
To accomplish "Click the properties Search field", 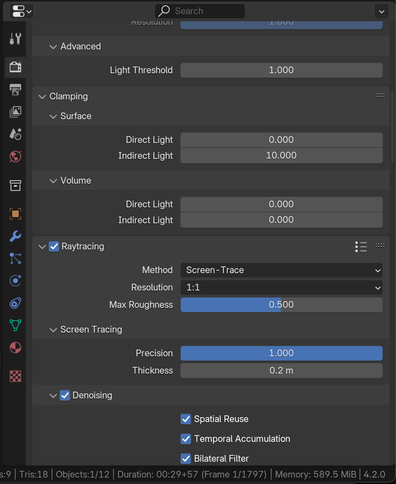I will [200, 11].
